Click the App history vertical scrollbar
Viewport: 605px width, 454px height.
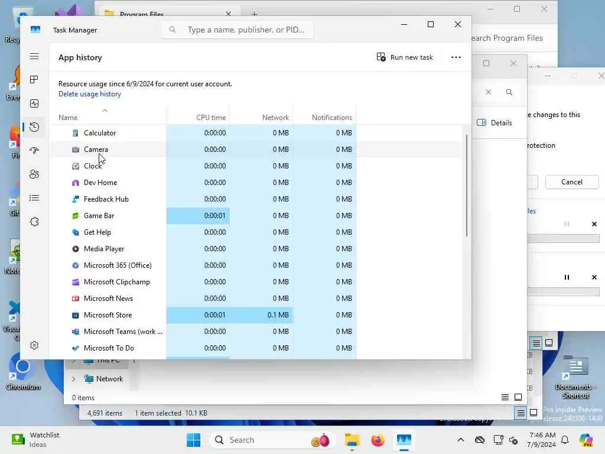pyautogui.click(x=467, y=185)
